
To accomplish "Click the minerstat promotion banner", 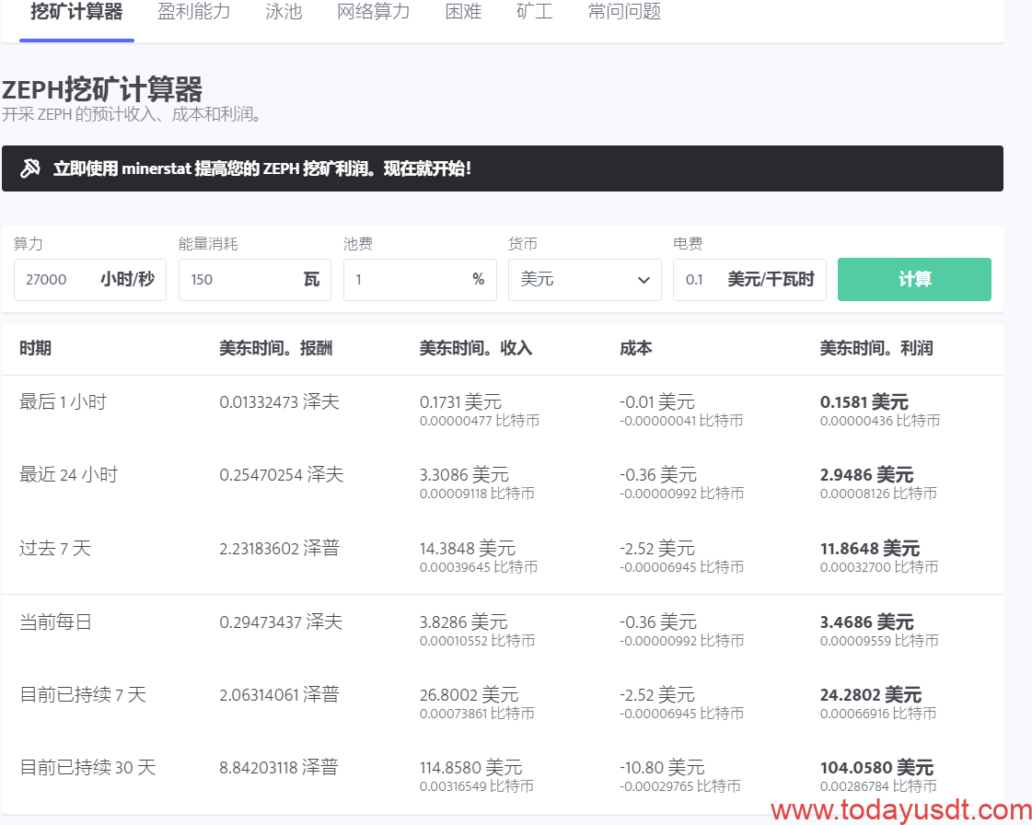I will (x=502, y=168).
